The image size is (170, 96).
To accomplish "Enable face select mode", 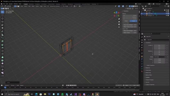I will [x=19, y=6].
